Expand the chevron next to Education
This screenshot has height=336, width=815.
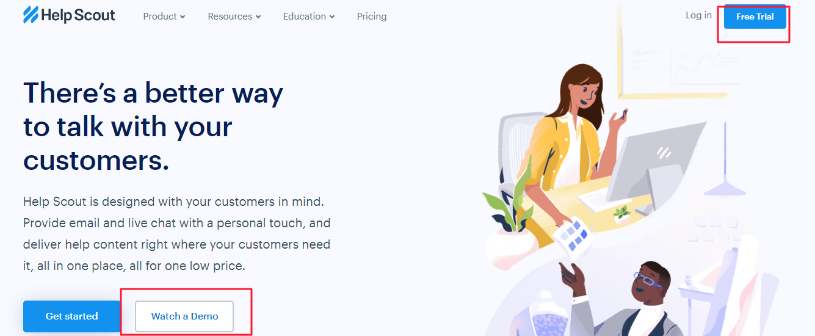(x=332, y=17)
